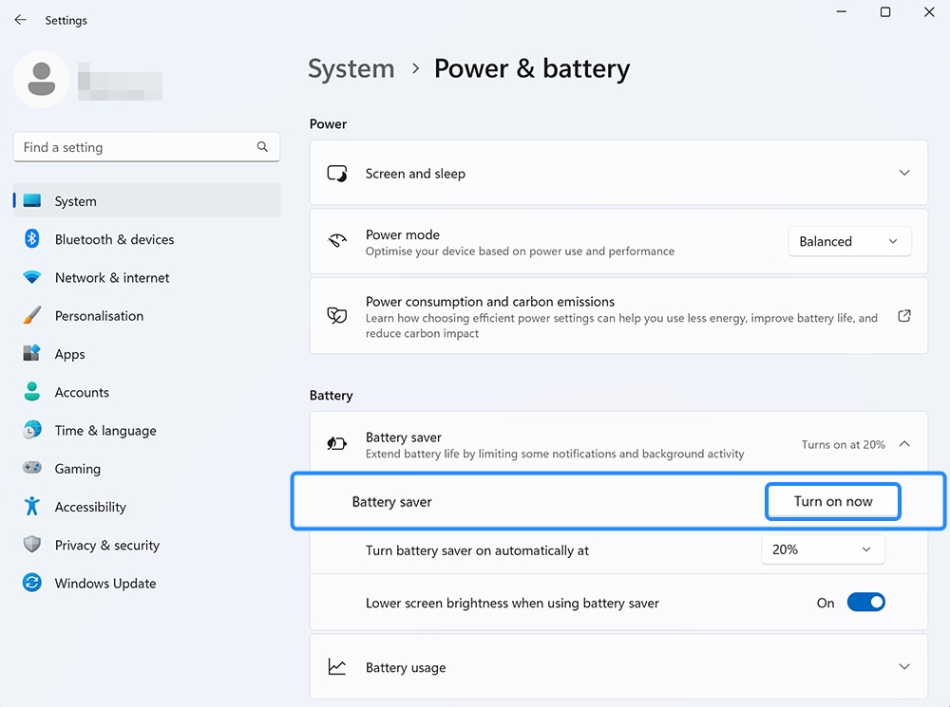
Task: Click the Apps label in sidebar
Action: pos(69,354)
